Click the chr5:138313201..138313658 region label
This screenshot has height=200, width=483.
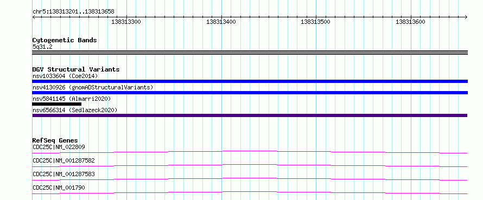[x=73, y=12]
